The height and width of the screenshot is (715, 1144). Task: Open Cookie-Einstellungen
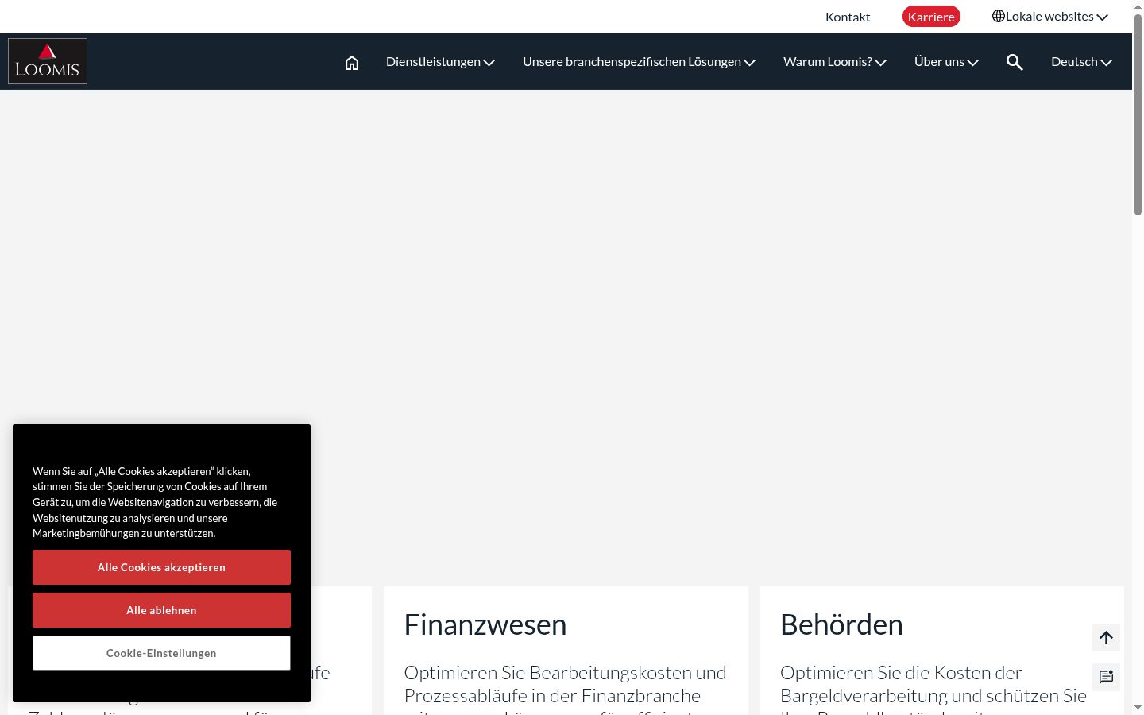(161, 653)
